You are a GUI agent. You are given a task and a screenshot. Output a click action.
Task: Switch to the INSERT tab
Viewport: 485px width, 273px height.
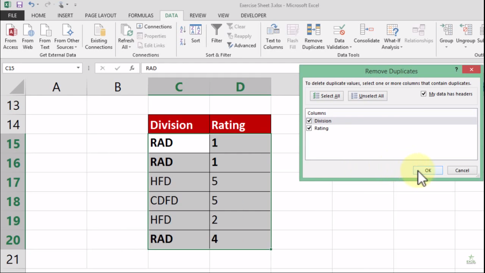click(x=65, y=16)
